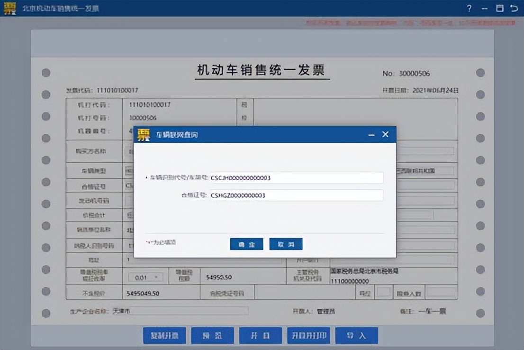The image size is (524, 350).
Task: Click the empty 限乘人数 input box
Action: coord(442,292)
